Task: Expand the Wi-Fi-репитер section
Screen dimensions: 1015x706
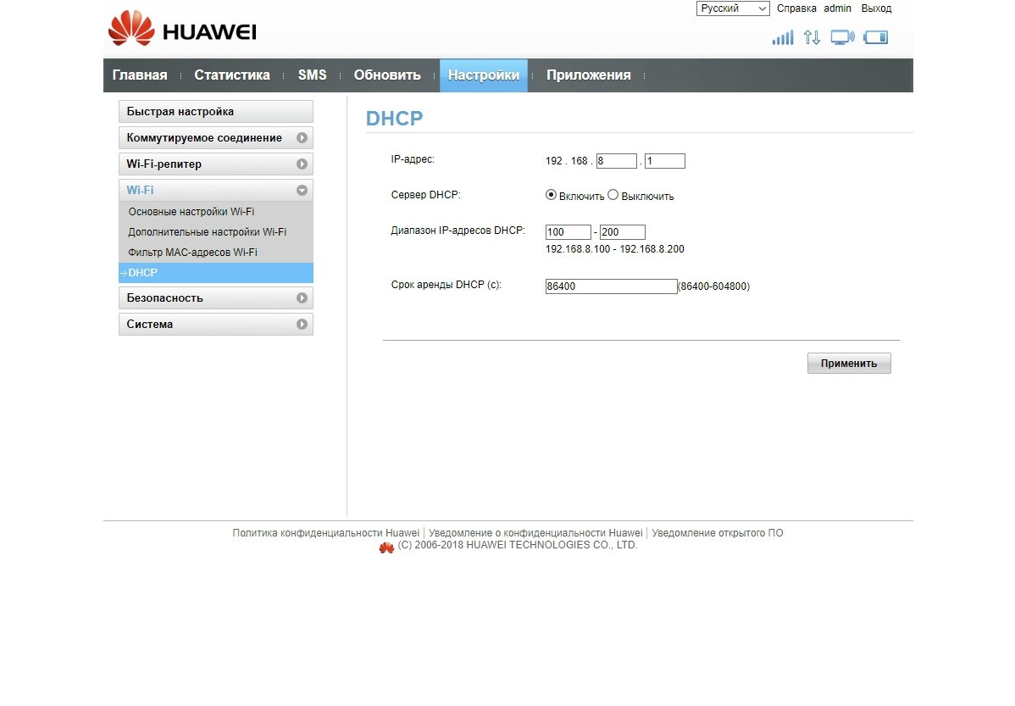Action: coord(215,164)
